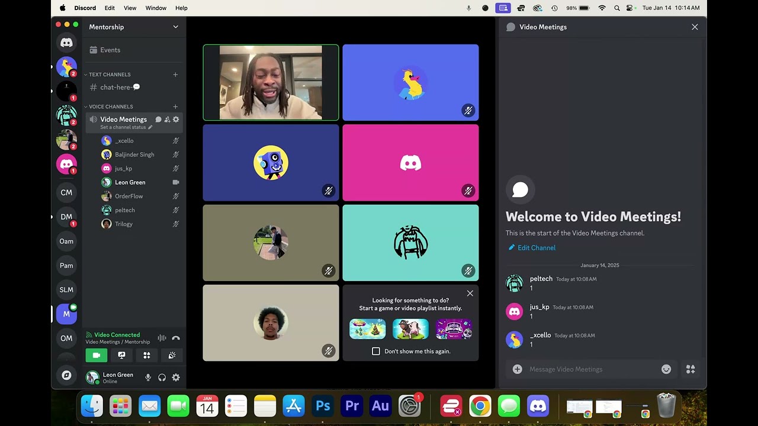Select peltech in voice list
Screen dimensions: 758x426
[141, 210]
